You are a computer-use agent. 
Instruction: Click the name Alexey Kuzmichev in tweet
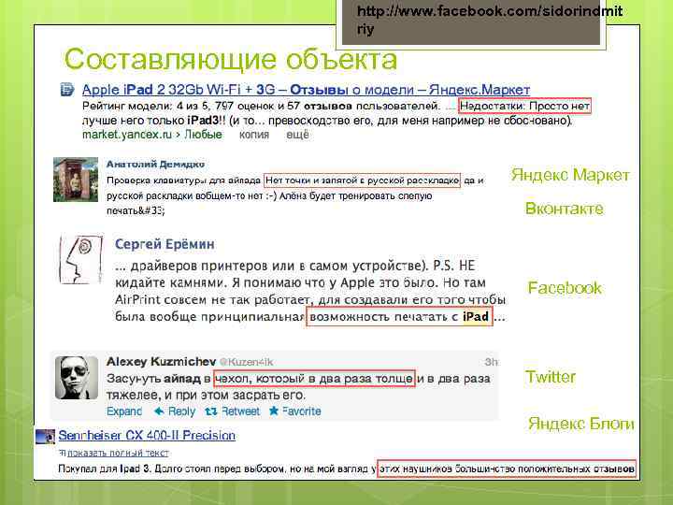[161, 362]
